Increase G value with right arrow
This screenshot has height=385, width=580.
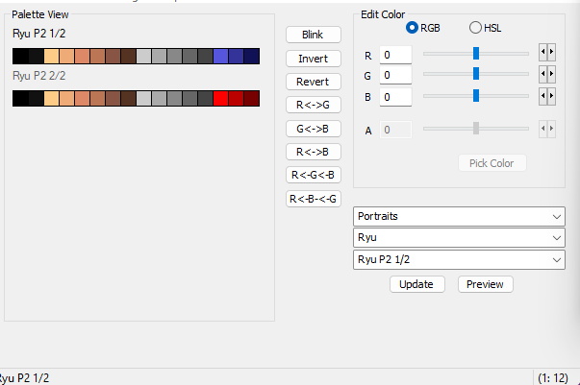click(551, 74)
